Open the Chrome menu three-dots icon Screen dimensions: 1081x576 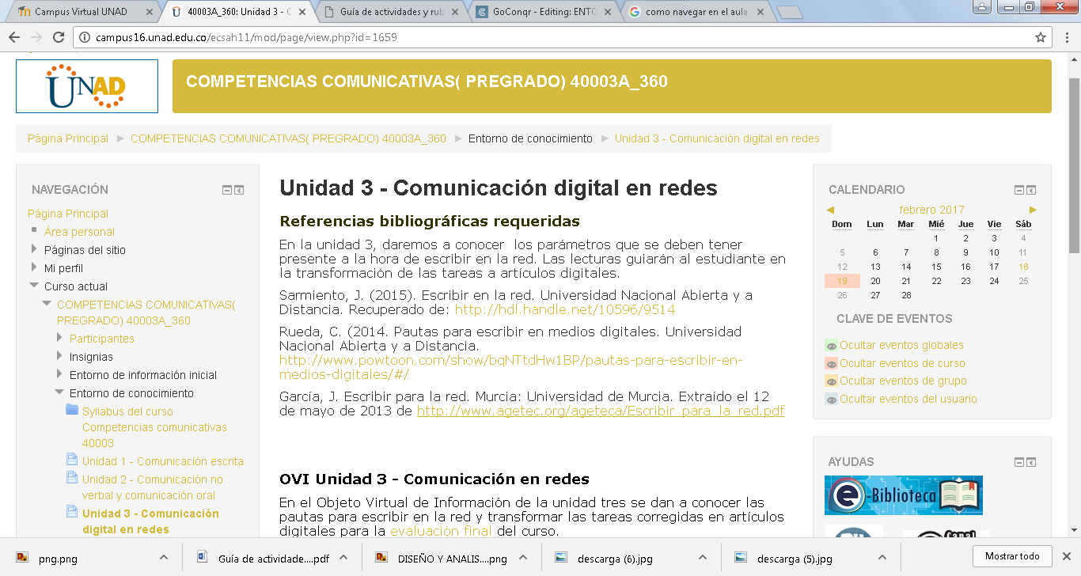(x=1066, y=37)
